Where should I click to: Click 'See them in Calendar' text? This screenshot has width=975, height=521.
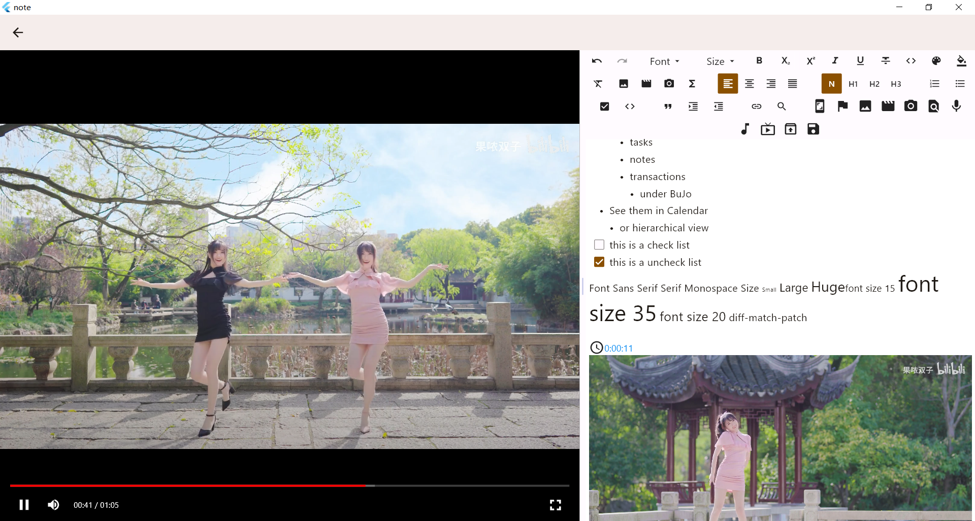[x=659, y=211]
